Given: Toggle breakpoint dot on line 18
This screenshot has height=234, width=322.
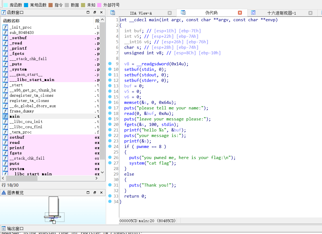Looking at the screenshot, I should (x=110, y=113).
